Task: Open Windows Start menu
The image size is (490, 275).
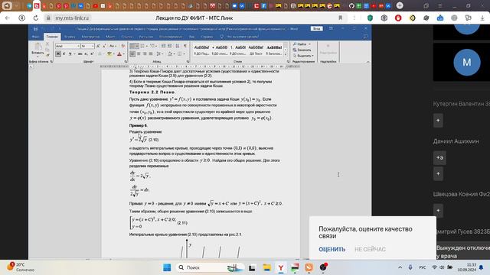Action: pos(167,267)
